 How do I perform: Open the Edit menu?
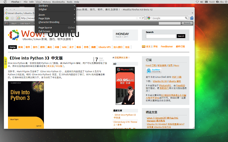pos(31,2)
